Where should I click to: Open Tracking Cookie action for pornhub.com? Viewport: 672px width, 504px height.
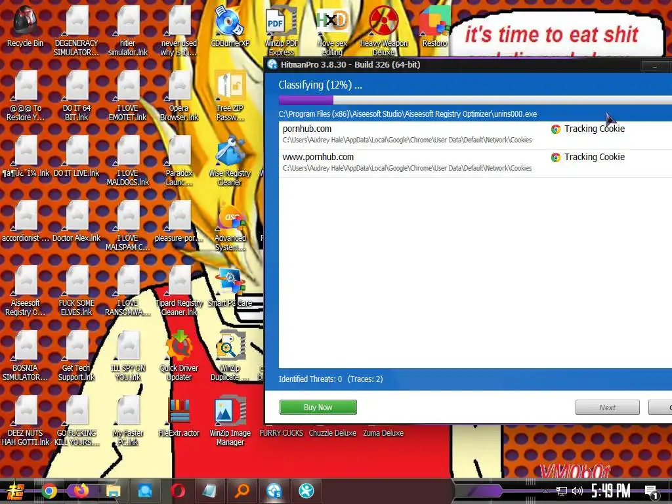click(588, 129)
